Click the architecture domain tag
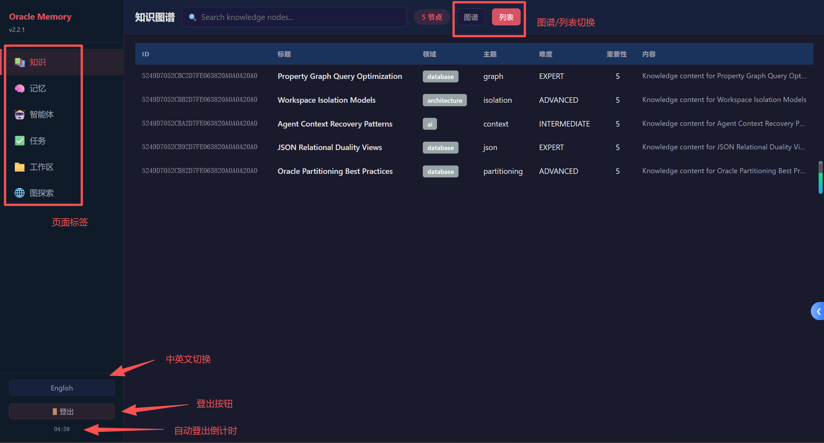 [x=445, y=100]
